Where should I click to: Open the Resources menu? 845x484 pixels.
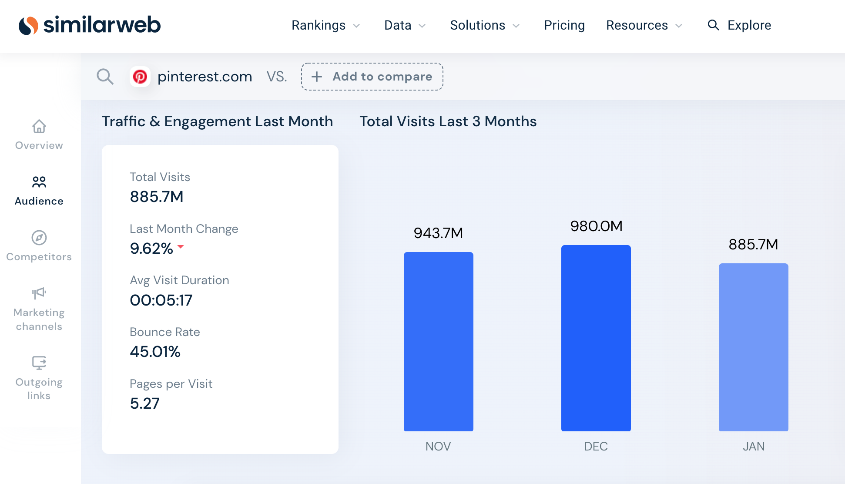click(x=644, y=25)
